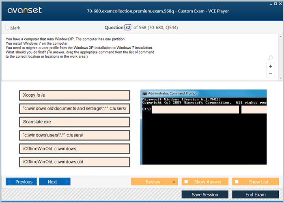Select the Scanstate.exe command box
Image resolution: width=284 pixels, height=203 pixels.
(75, 122)
